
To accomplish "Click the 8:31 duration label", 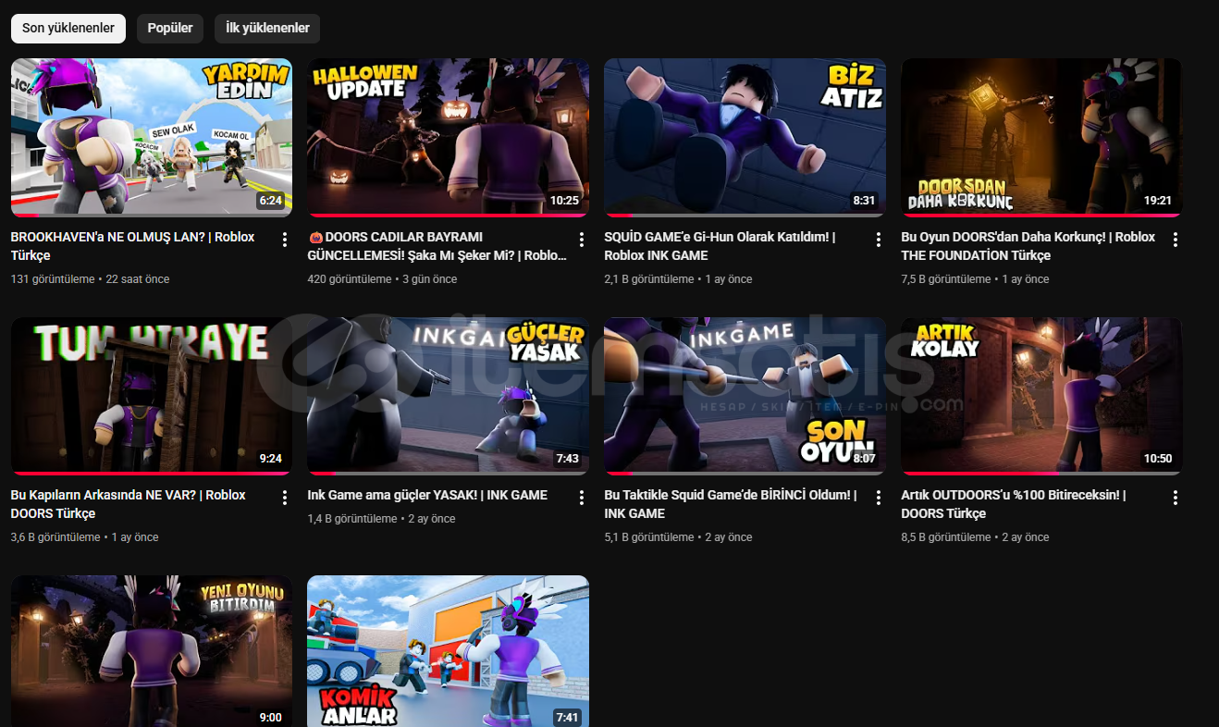I will point(864,201).
